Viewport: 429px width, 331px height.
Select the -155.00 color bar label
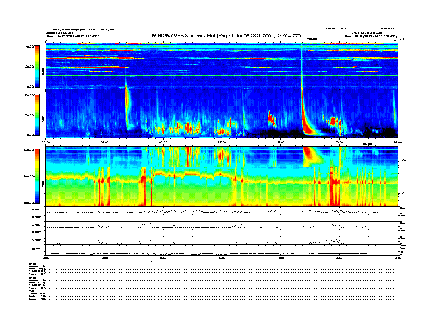coord(28,203)
